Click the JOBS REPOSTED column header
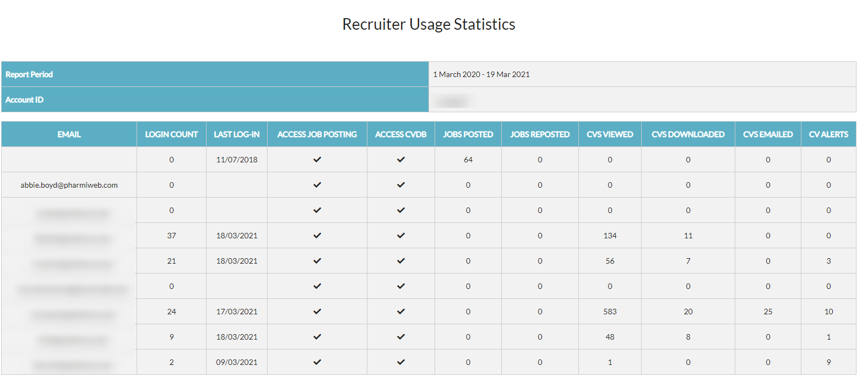The width and height of the screenshot is (862, 382). (x=540, y=134)
